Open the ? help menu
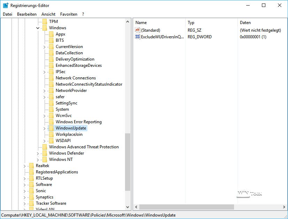Viewport: 288px width, 219px height. point(83,14)
